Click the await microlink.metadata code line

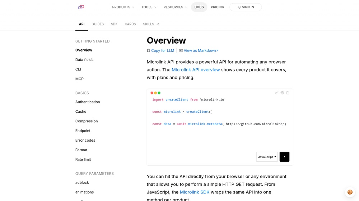[219, 124]
